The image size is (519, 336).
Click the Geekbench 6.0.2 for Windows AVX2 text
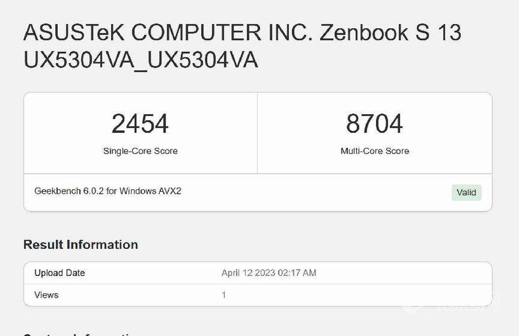click(108, 191)
